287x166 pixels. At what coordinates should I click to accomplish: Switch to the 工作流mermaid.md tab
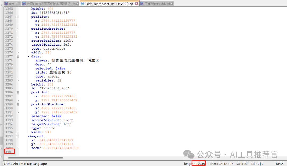point(157,4)
